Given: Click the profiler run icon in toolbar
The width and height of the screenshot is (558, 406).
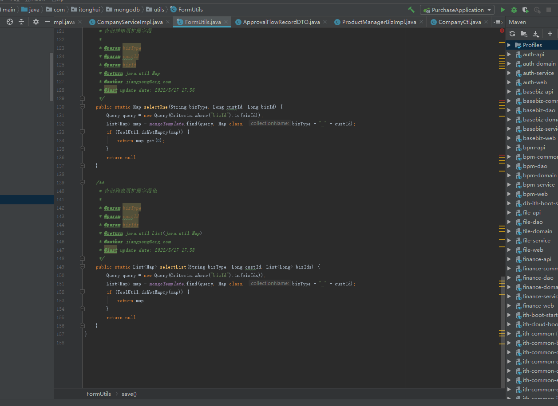Looking at the screenshot, I should 537,10.
